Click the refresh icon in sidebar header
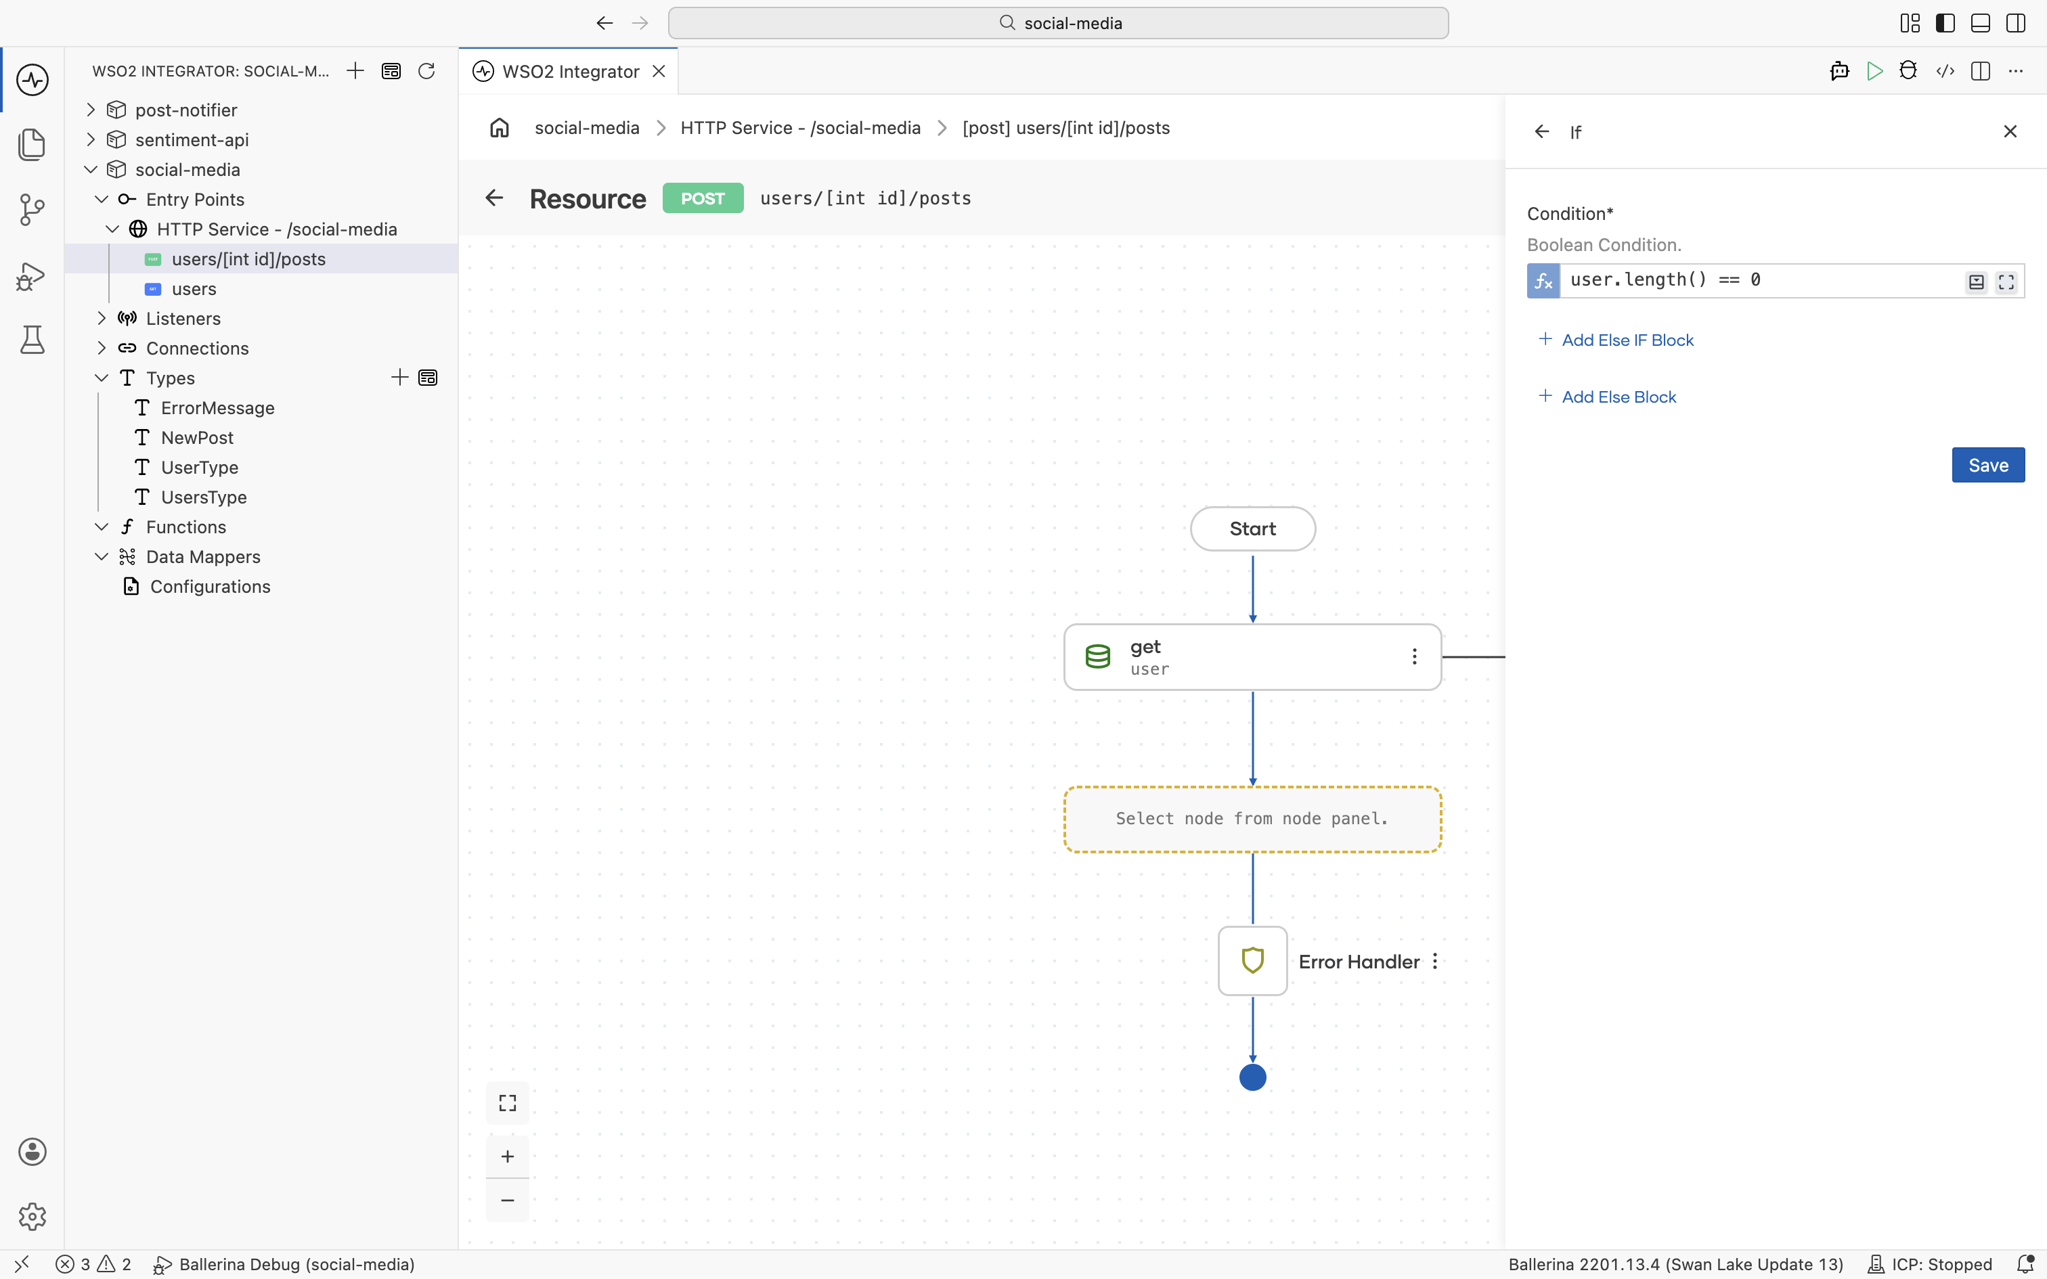 [x=426, y=71]
